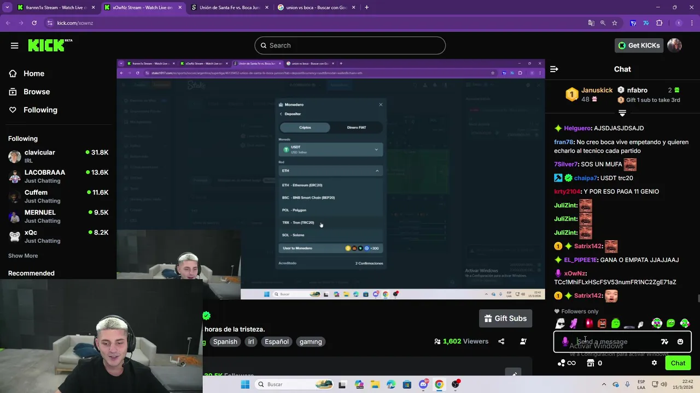Switch to union vs boca Google tab
This screenshot has width=700, height=393.
coord(316,8)
